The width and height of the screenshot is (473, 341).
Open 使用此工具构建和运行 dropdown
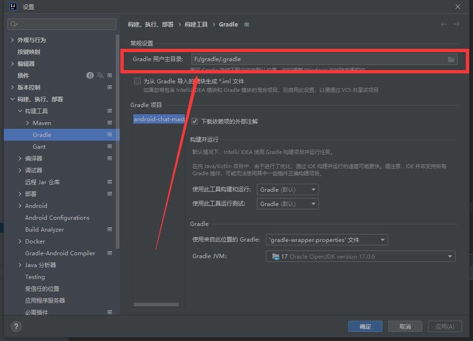point(288,189)
